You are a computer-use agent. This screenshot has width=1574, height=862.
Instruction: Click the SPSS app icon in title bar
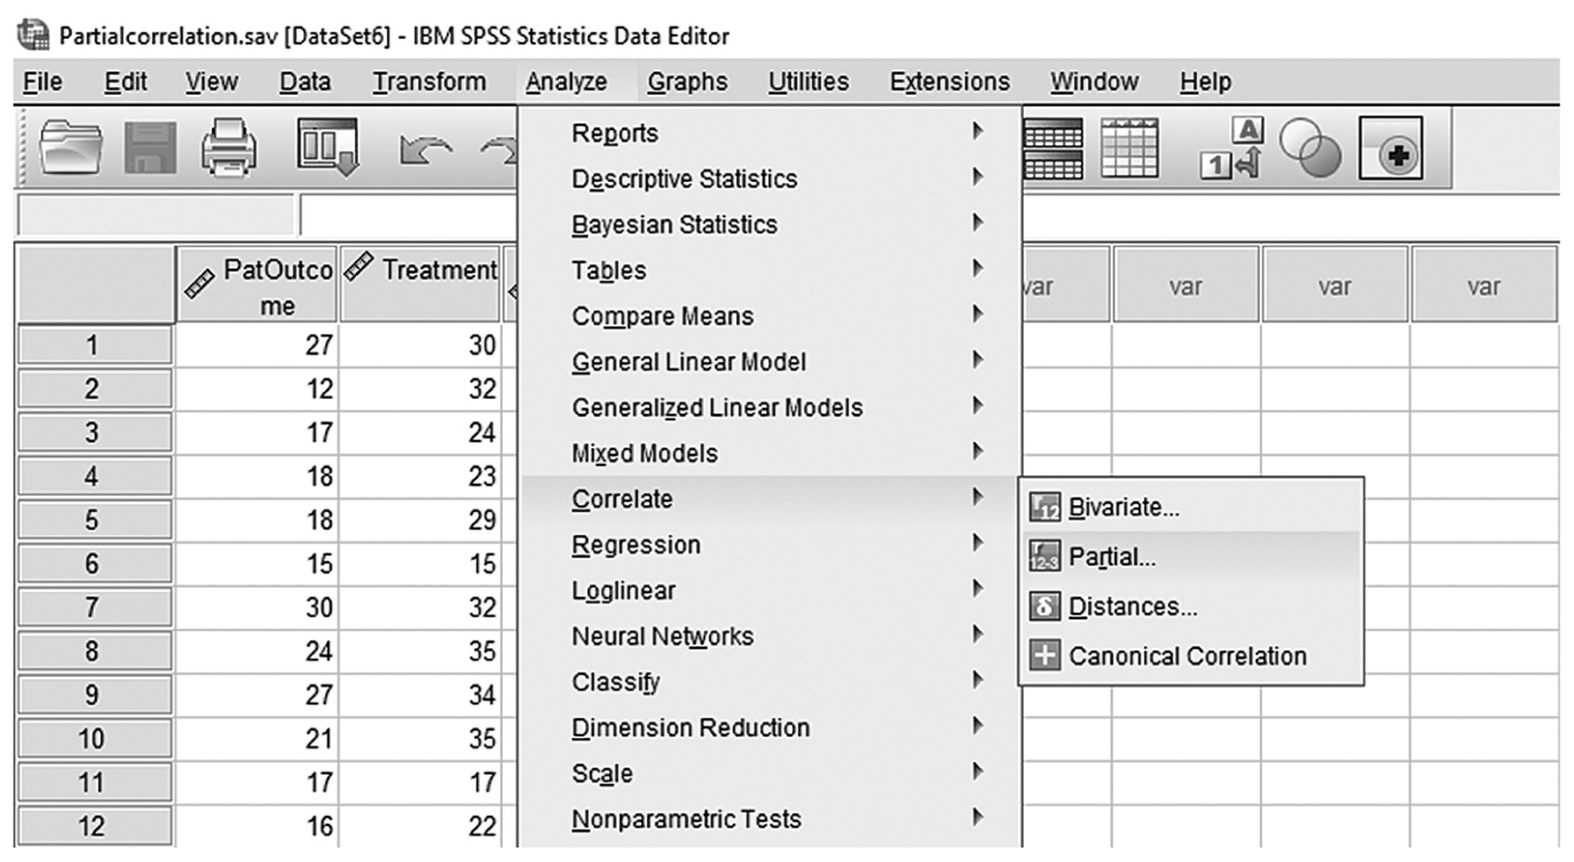(33, 36)
